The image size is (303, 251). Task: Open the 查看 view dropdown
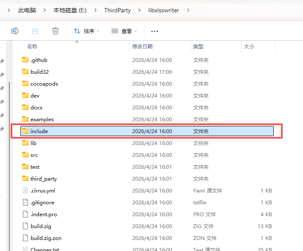point(124,31)
